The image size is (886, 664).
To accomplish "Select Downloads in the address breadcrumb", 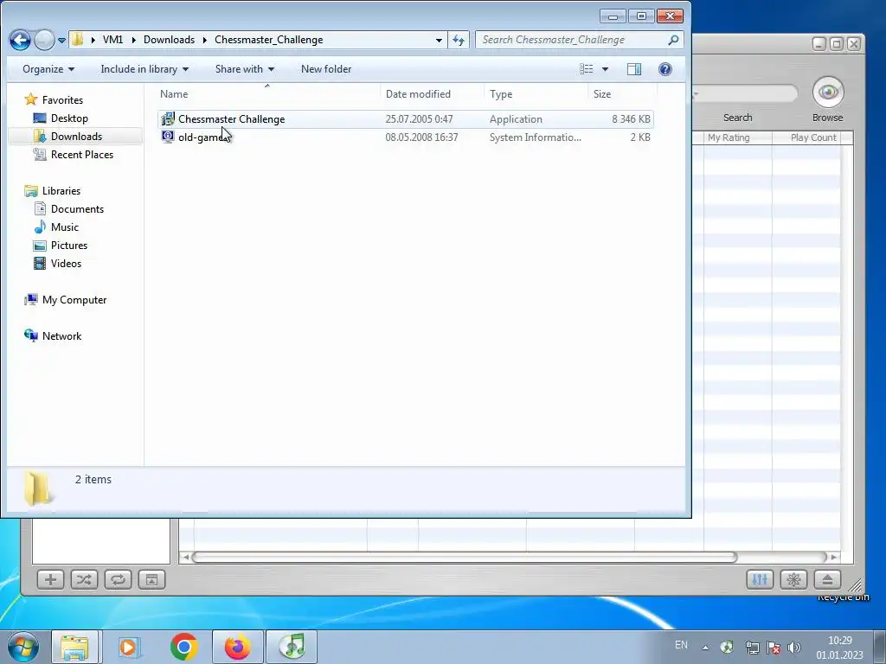I will tap(169, 40).
